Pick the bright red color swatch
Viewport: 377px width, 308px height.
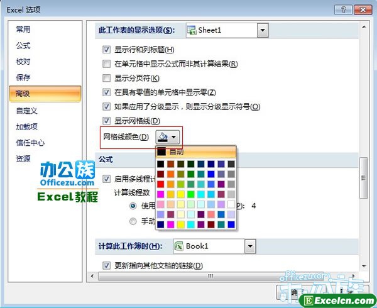pyautogui.click(x=161, y=184)
